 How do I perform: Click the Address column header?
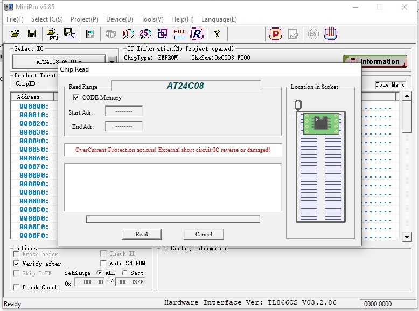(x=32, y=97)
